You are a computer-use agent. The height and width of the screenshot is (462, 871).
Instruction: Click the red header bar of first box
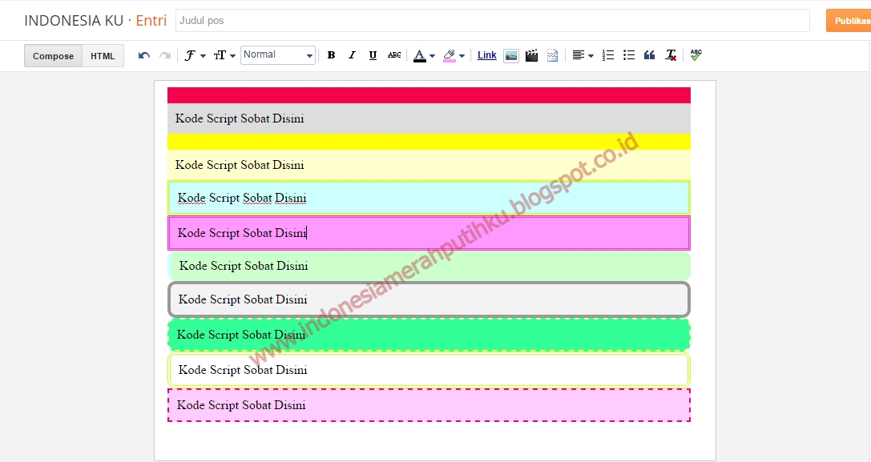click(x=429, y=95)
